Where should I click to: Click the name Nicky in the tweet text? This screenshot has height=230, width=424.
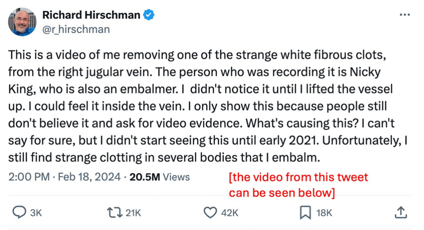(365, 72)
